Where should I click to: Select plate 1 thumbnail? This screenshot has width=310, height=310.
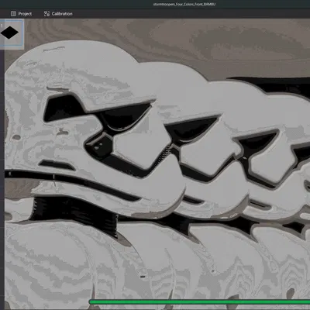point(12,33)
